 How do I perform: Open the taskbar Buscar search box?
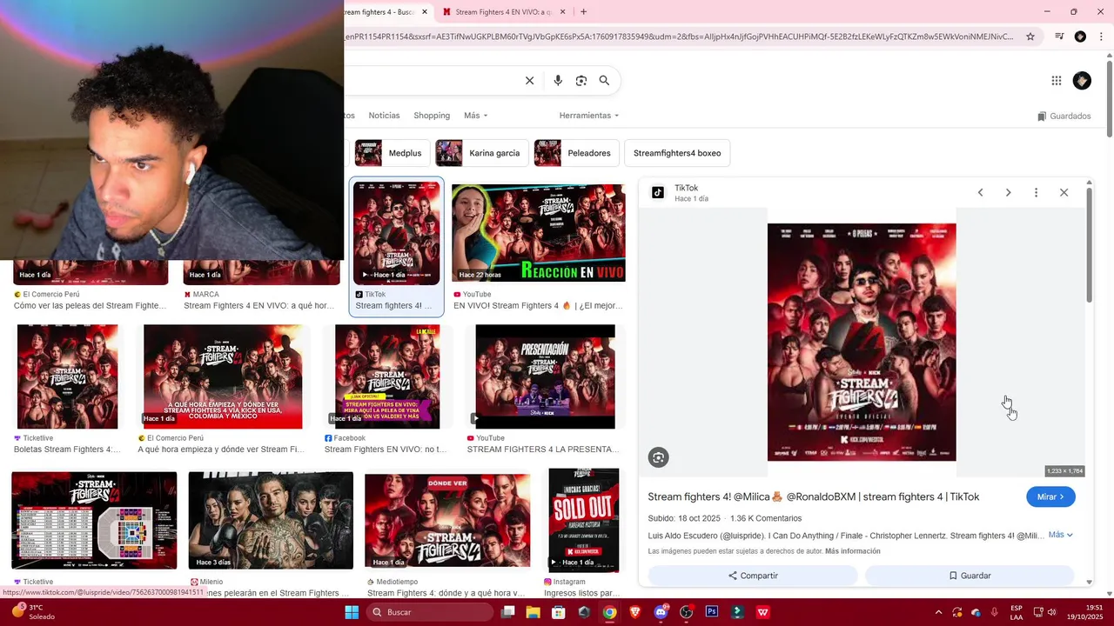(x=430, y=612)
